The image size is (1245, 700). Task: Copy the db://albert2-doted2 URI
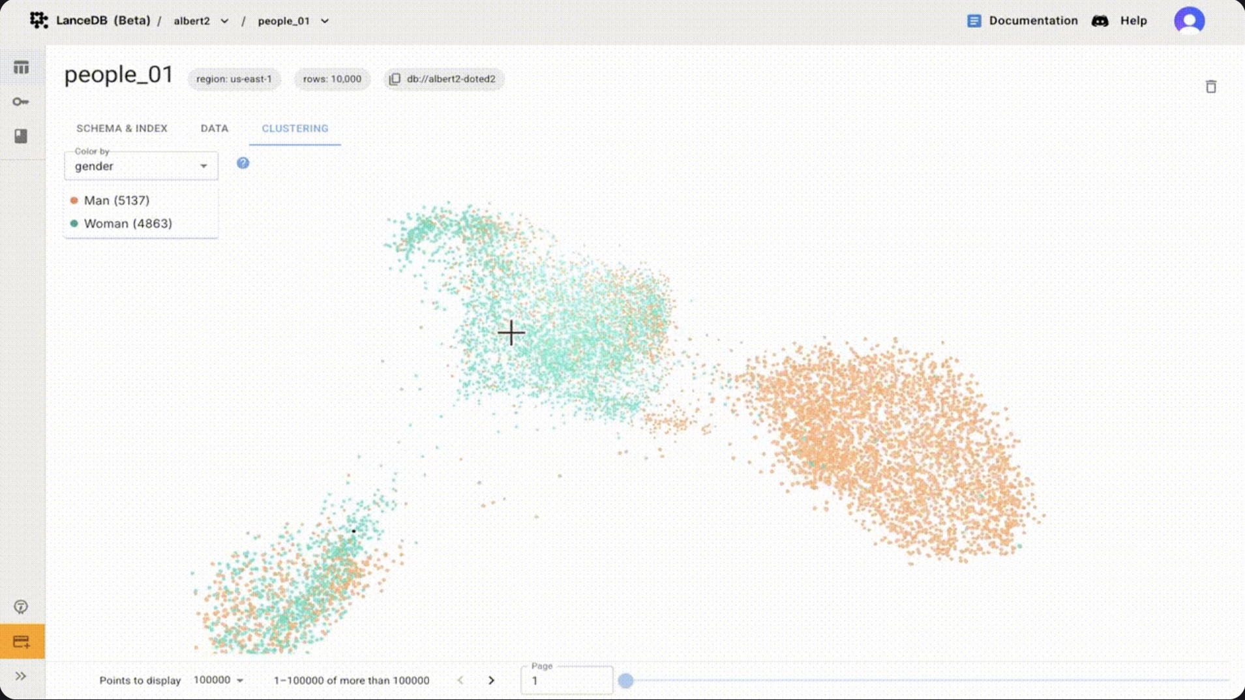click(395, 79)
